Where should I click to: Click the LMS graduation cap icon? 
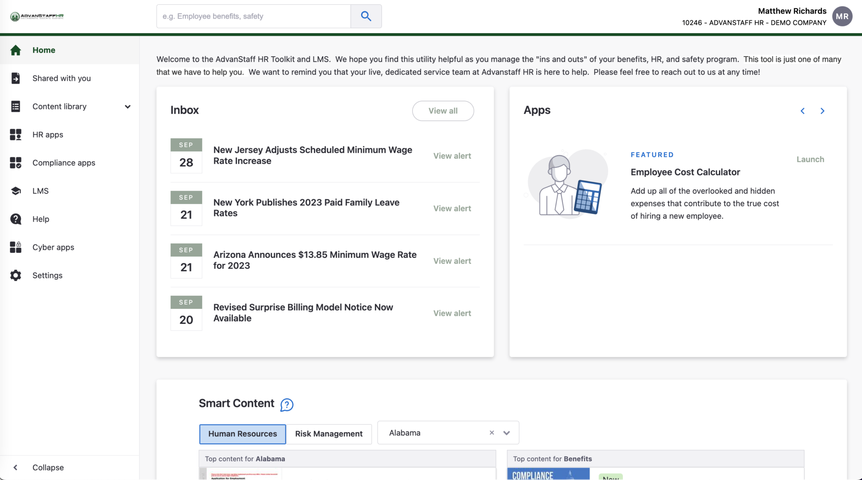tap(16, 191)
